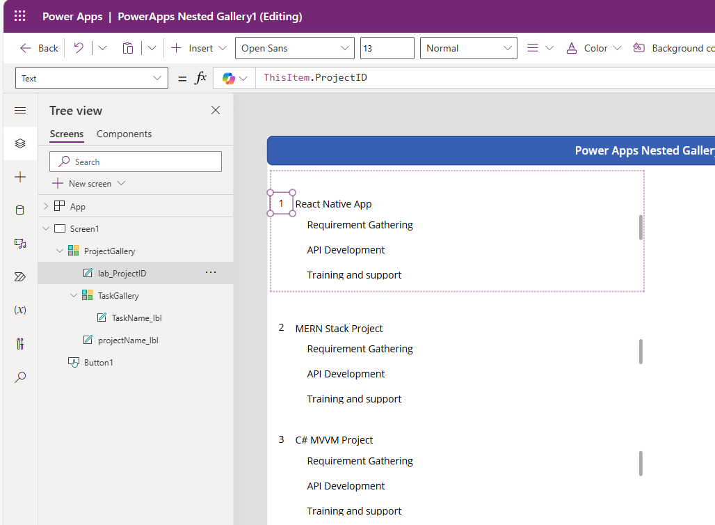
Task: Open more options for lab_ProjectID
Action: 211,272
